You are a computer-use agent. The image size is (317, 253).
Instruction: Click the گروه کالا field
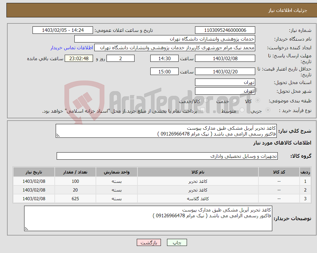coord(167,156)
